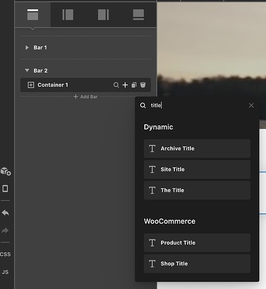The height and width of the screenshot is (289, 266).
Task: Add element to Container 1 with plus icon
Action: point(125,85)
